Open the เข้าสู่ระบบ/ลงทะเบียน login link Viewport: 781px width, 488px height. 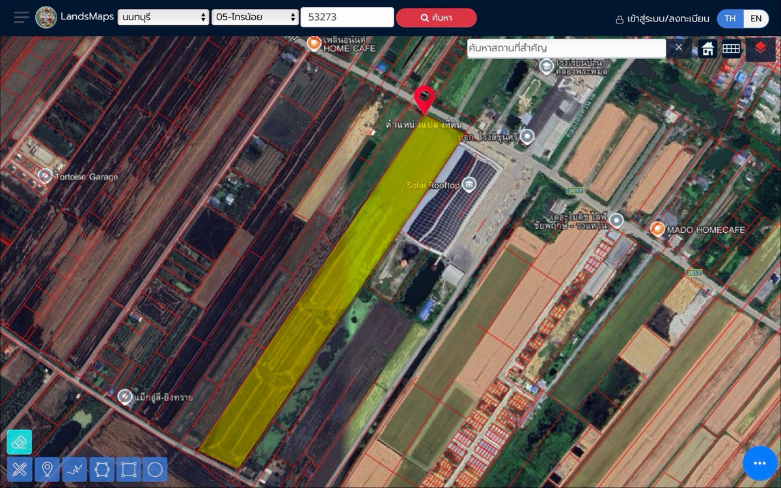click(663, 19)
